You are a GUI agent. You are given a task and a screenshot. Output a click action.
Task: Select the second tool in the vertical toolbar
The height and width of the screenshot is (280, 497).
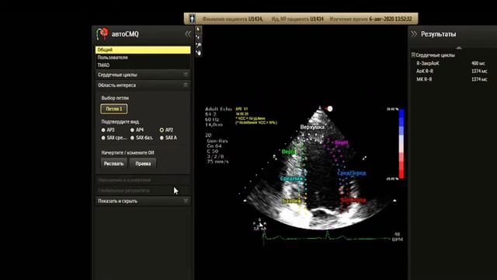[x=199, y=37]
